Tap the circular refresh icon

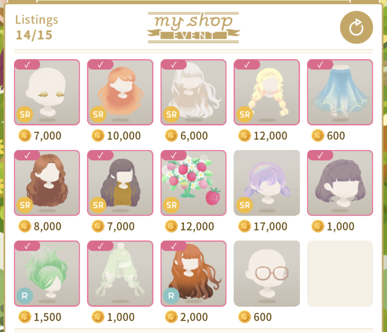pos(356,27)
